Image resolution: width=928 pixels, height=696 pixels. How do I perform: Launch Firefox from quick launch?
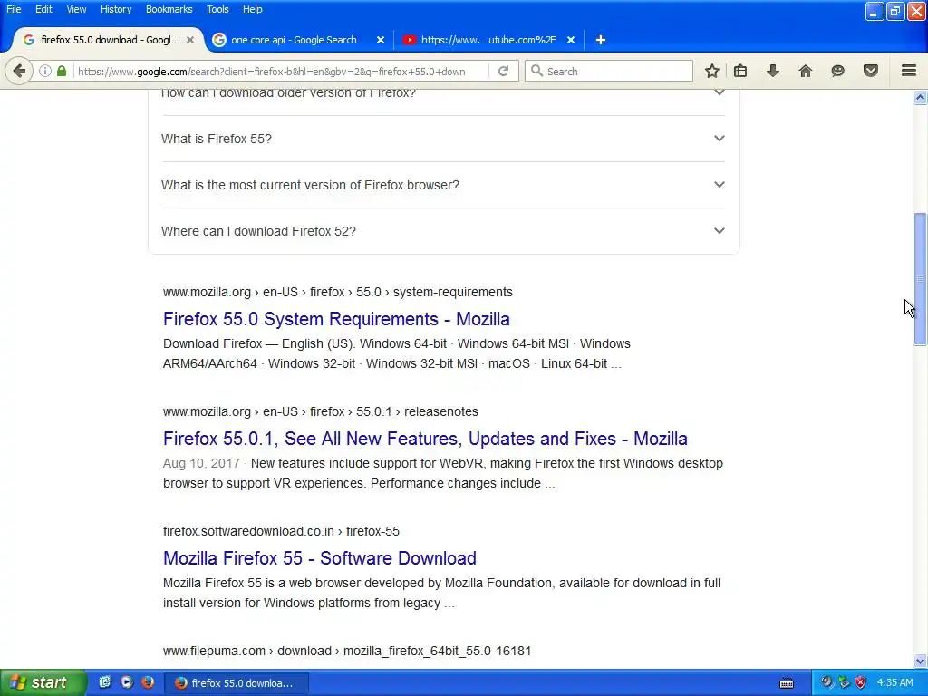pos(148,682)
